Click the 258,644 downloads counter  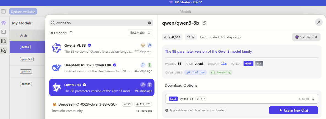(x=172, y=37)
